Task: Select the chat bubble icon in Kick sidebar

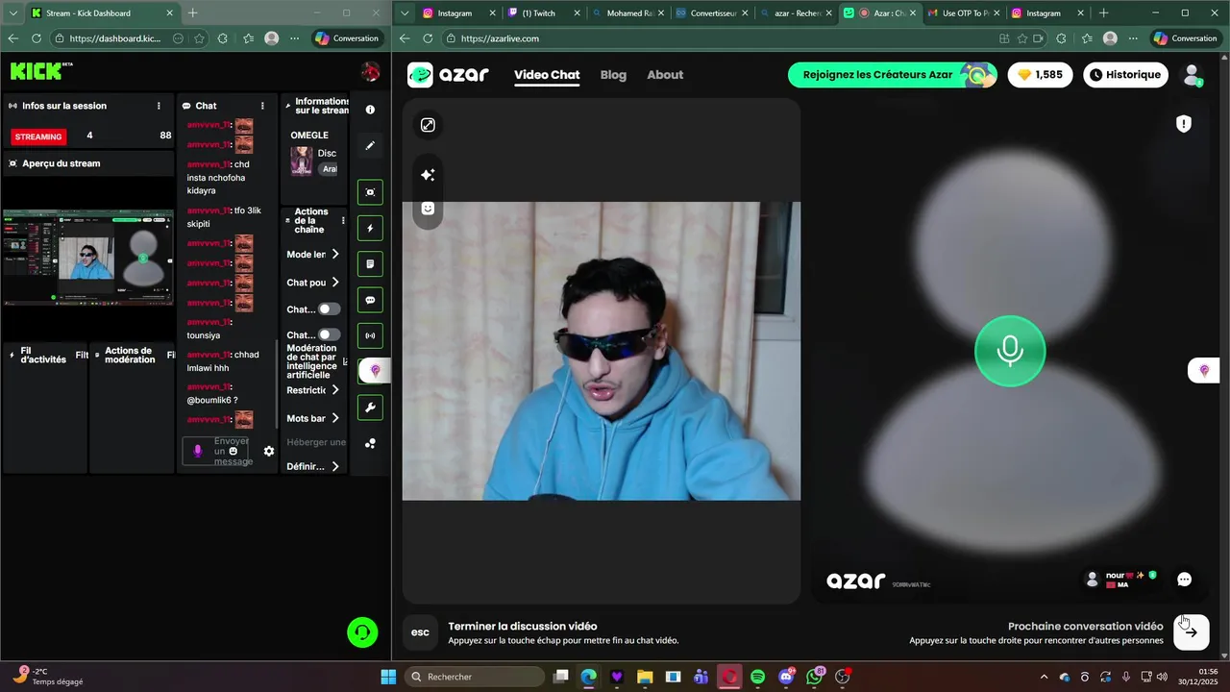Action: tap(370, 300)
